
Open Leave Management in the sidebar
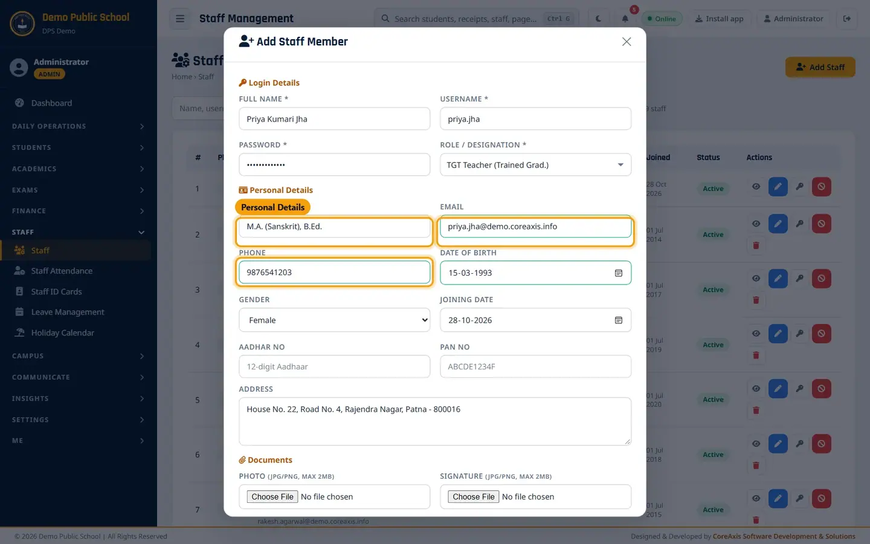point(76,312)
